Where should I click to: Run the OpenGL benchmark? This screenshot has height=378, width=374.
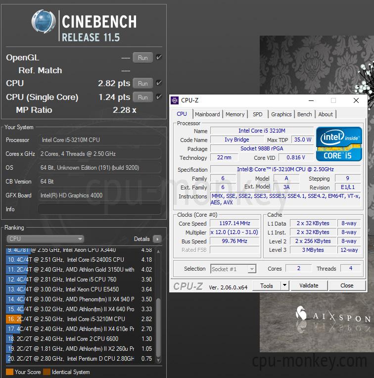[142, 57]
